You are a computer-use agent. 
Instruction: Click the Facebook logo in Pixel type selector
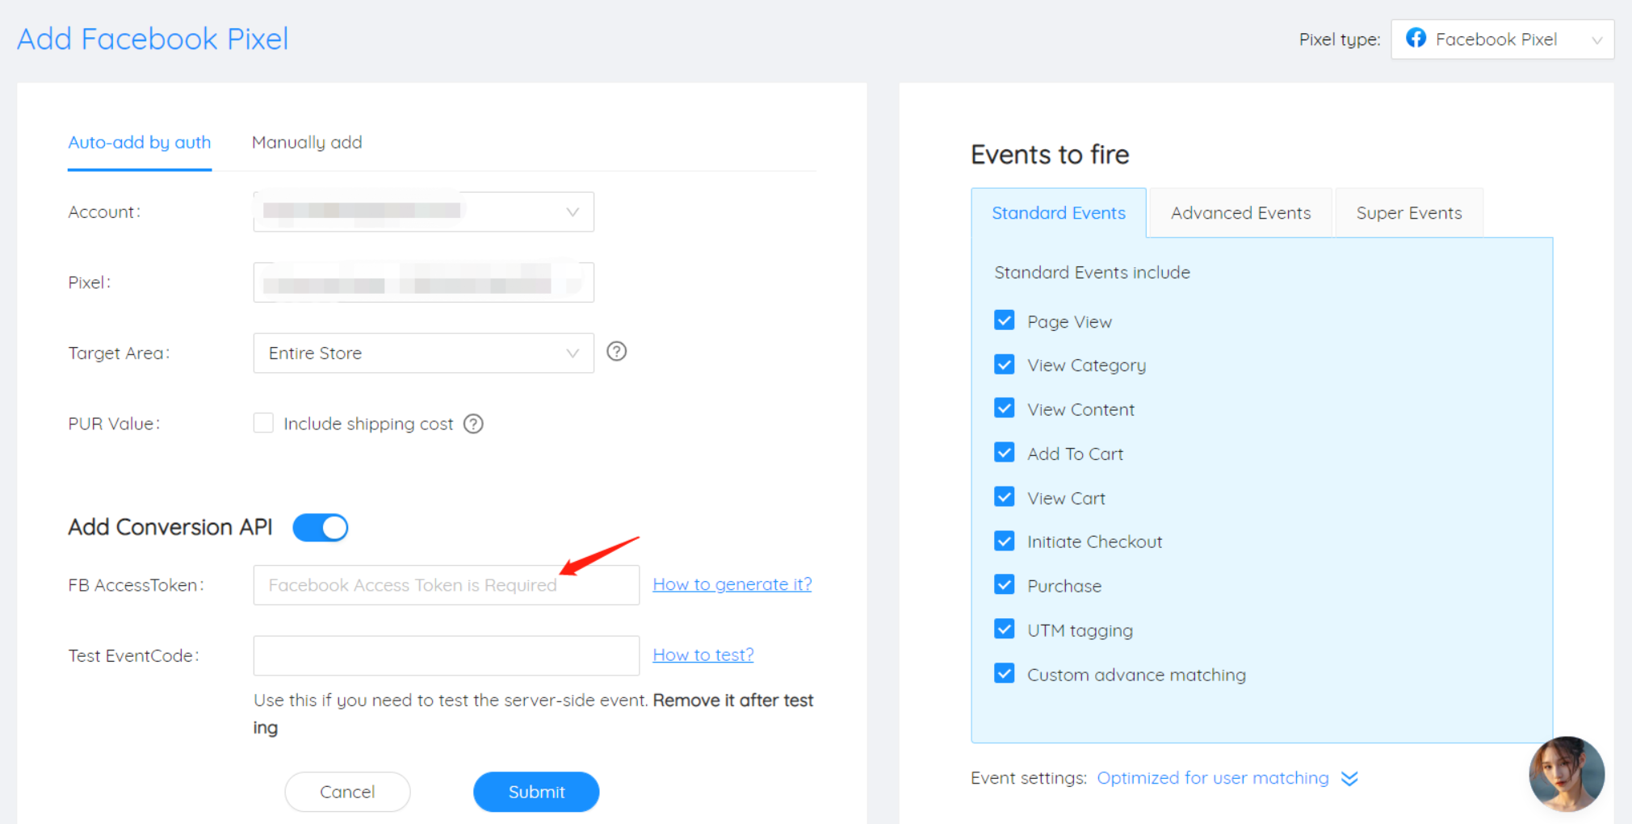coord(1416,38)
